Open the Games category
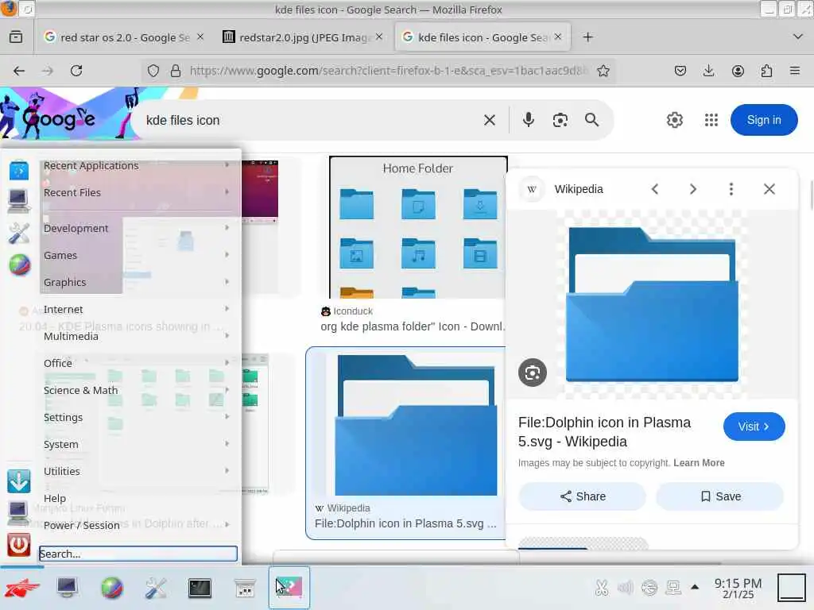814x610 pixels. (138, 255)
